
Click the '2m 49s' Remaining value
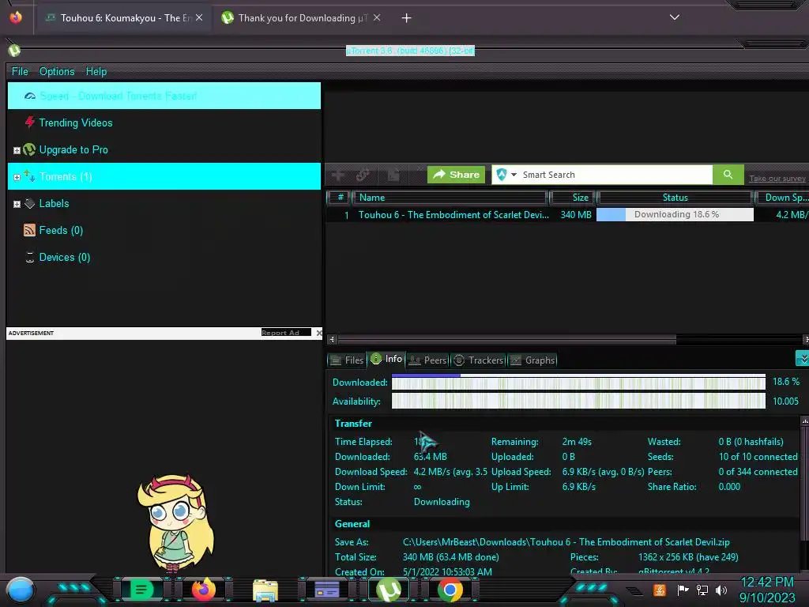pyautogui.click(x=577, y=442)
